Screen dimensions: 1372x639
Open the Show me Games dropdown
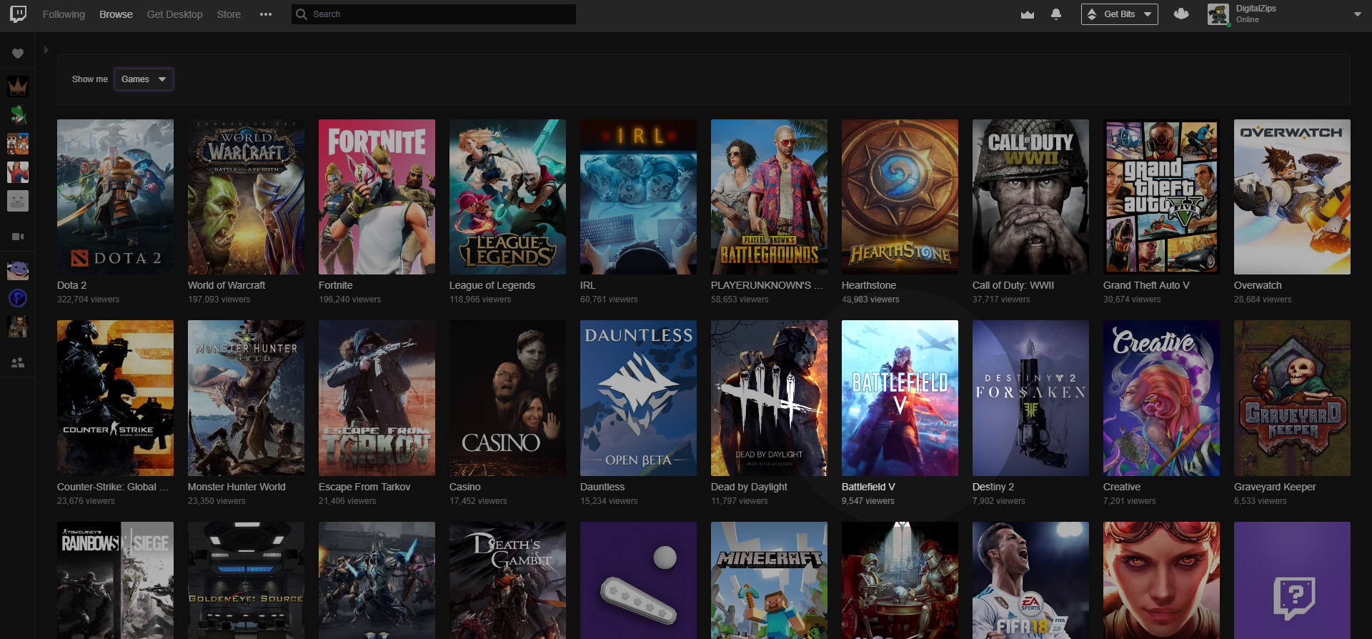(x=144, y=79)
